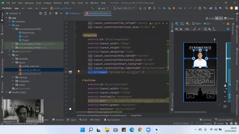
Task: Toggle autoconnect magnet icon in design toolbar
Action: [181, 29]
